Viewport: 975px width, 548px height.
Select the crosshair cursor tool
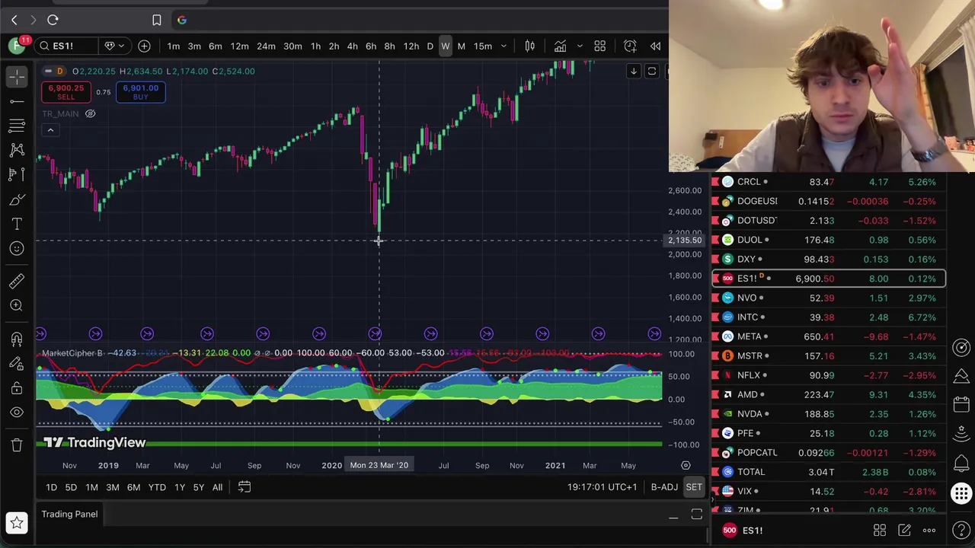coord(17,76)
